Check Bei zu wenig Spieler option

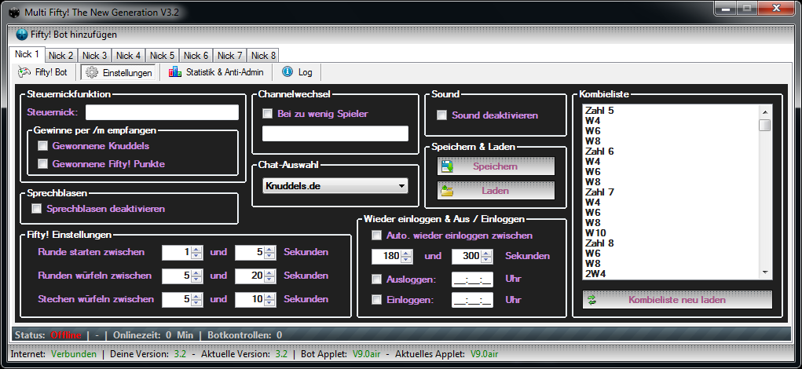tap(268, 114)
